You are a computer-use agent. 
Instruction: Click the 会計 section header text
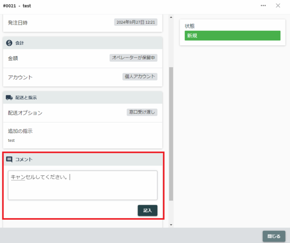tap(20, 43)
